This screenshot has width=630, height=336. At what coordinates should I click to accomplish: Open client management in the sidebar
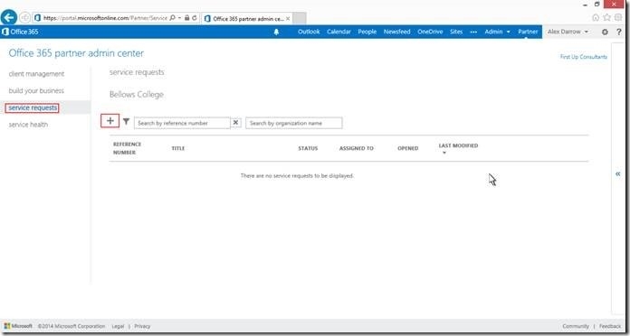point(36,74)
